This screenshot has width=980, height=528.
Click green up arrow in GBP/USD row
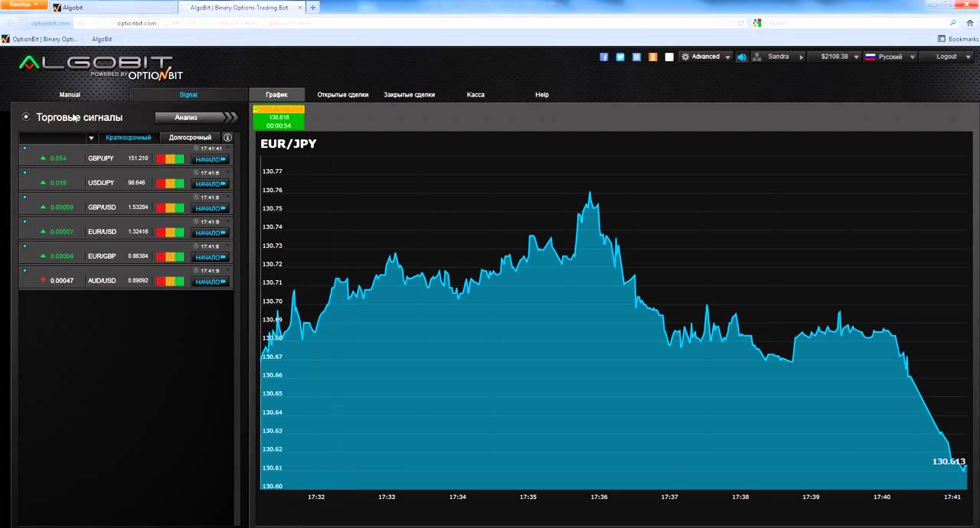click(x=44, y=207)
